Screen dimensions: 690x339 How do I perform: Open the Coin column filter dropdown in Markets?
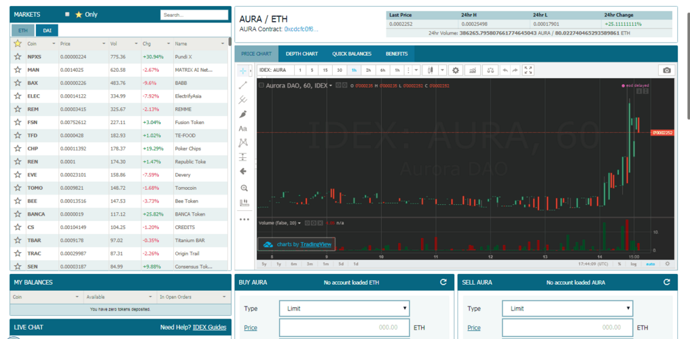click(54, 44)
